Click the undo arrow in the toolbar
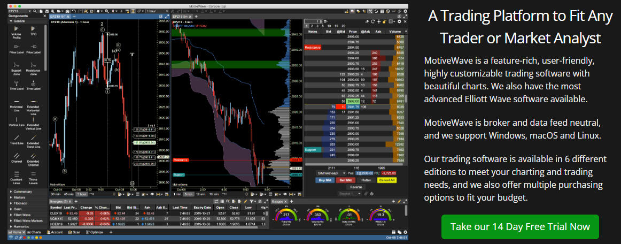621x244 pixels. click(74, 11)
